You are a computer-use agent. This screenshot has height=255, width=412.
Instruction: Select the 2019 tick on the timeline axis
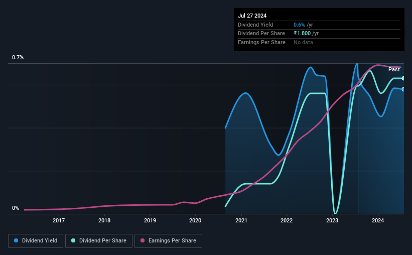click(150, 220)
